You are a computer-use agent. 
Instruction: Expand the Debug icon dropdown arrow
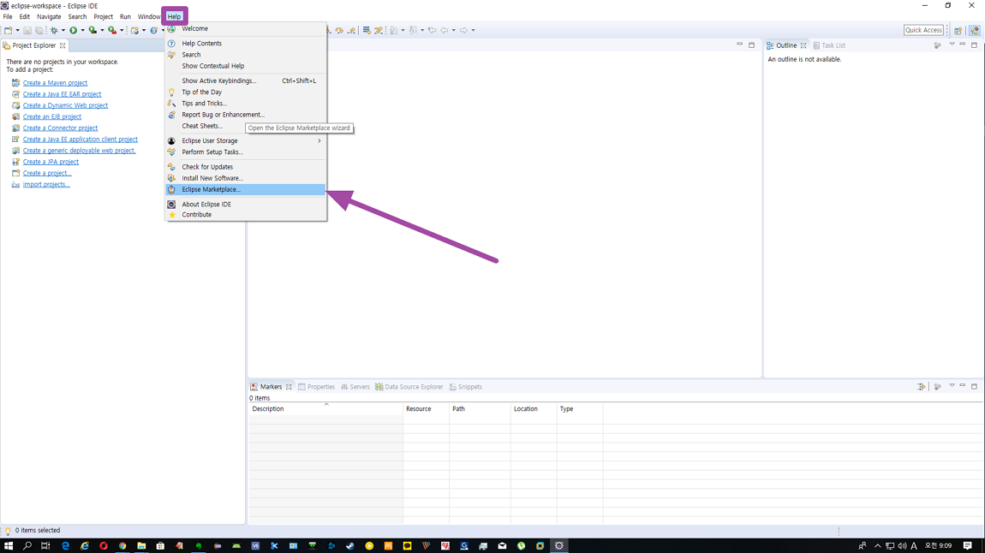(x=63, y=30)
